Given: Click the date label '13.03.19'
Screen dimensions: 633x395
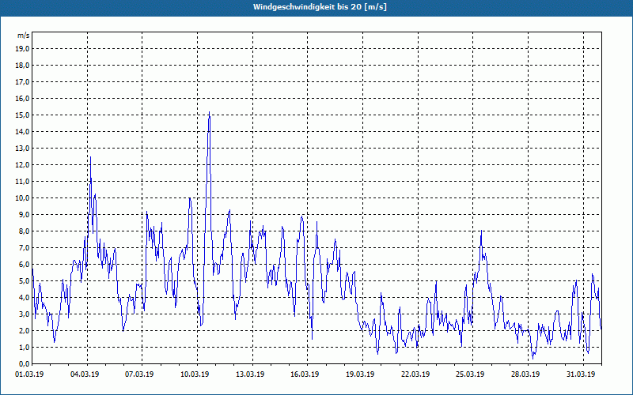Looking at the screenshot, I should click(x=250, y=374).
